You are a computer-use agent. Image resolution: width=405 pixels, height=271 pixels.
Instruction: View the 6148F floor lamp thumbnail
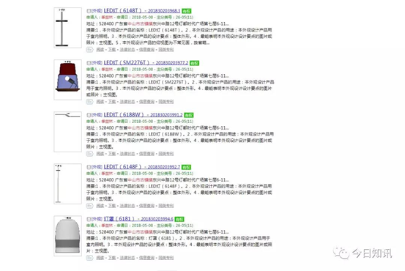[x=67, y=184]
